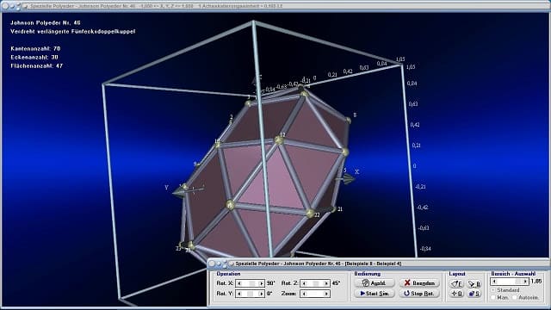This screenshot has width=551, height=310.
Task: Click the Layout E icon button
Action: 457,283
